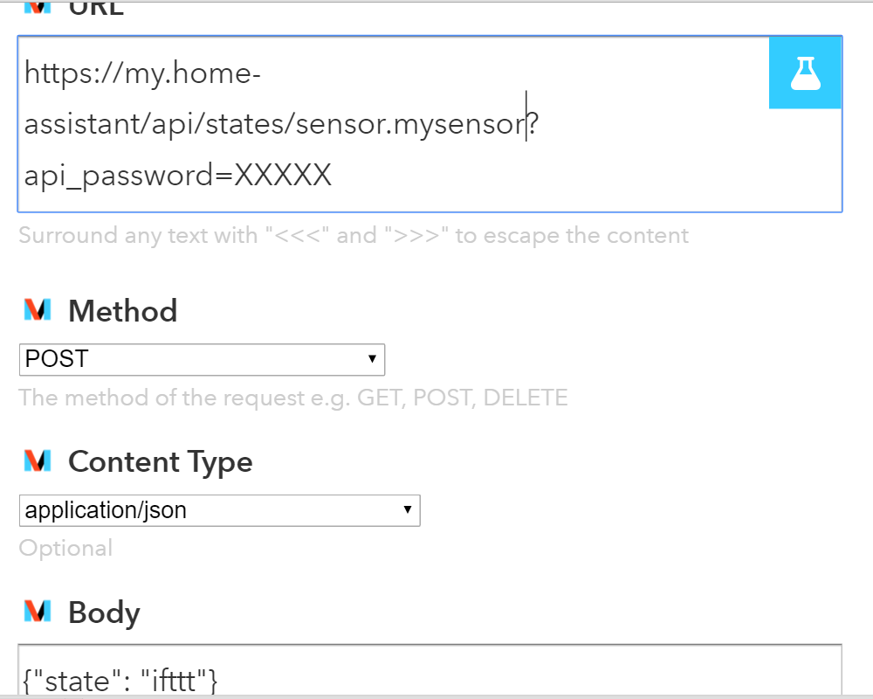Click the flask ingredient icon in URL field

pos(805,73)
